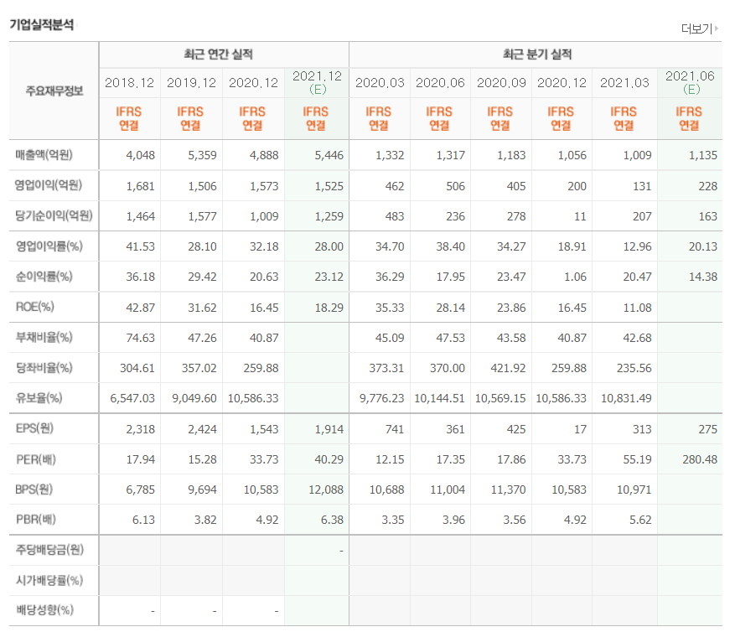Select the 기업실적분석 heading
Screen dimensions: 735x632
[x=42, y=25]
